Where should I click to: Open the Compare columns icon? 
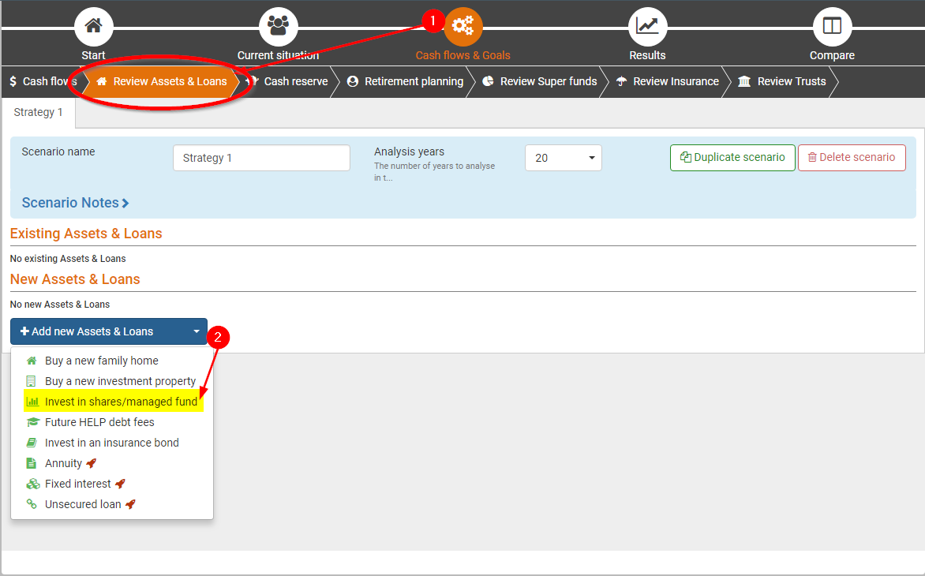[x=832, y=26]
